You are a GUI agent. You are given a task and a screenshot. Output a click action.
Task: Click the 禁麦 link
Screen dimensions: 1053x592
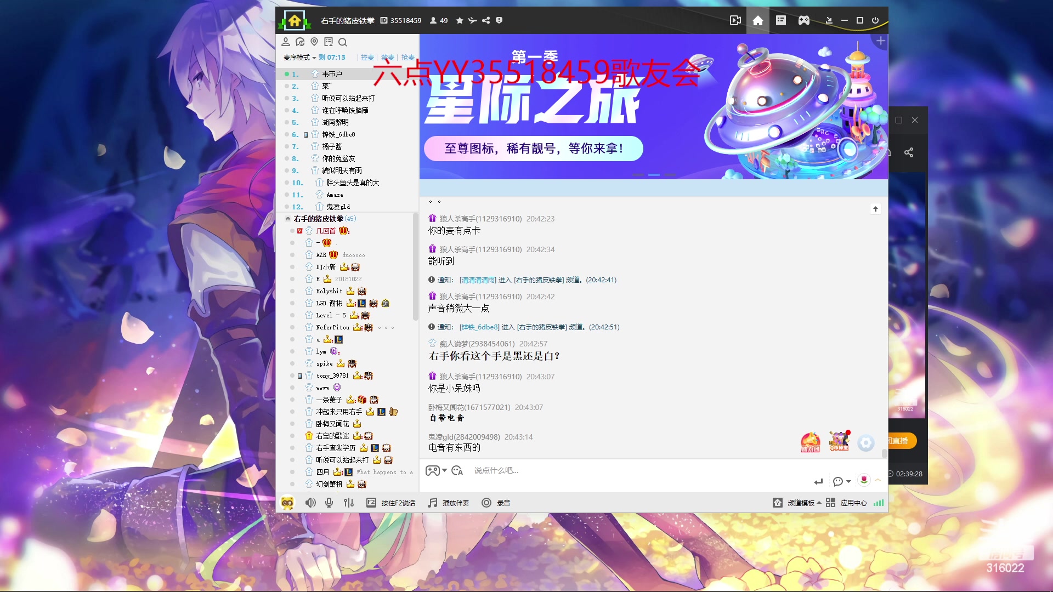(x=388, y=58)
